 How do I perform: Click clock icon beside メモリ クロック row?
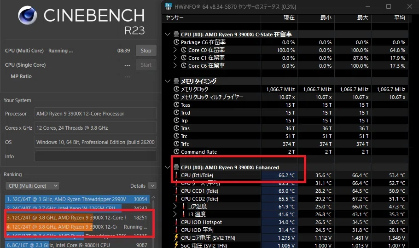[176, 89]
